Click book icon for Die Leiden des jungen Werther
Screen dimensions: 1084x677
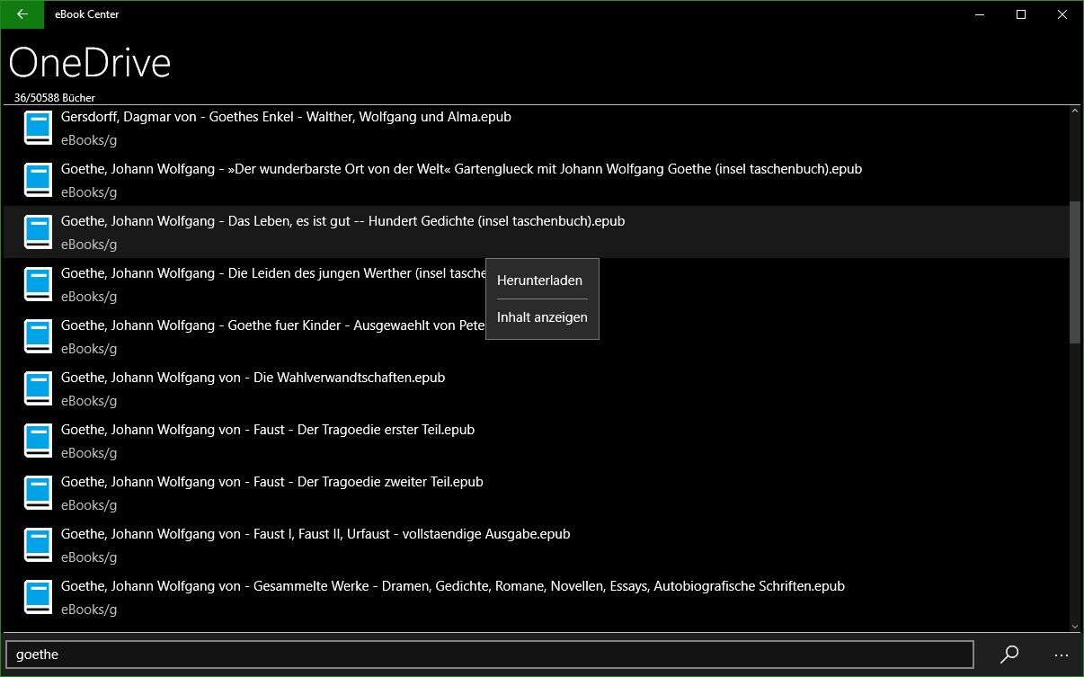(x=38, y=284)
